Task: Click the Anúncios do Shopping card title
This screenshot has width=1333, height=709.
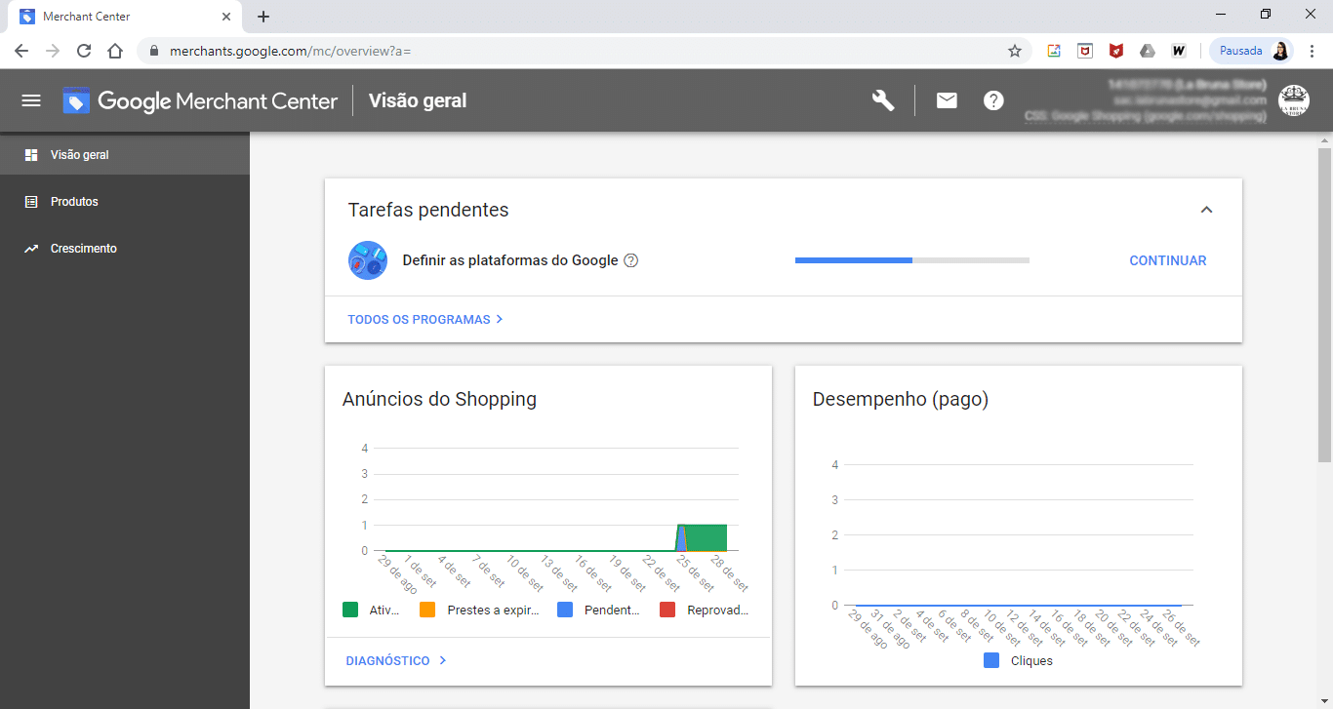Action: click(x=439, y=399)
